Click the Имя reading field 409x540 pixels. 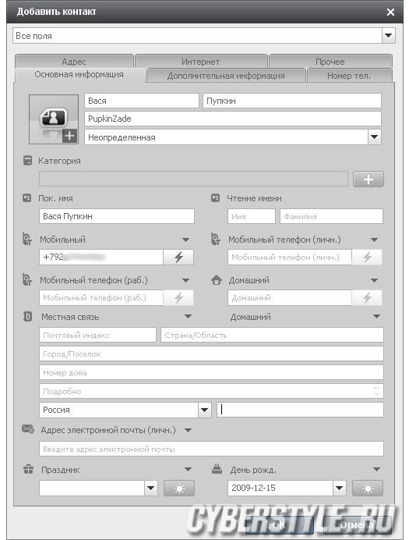click(x=251, y=216)
